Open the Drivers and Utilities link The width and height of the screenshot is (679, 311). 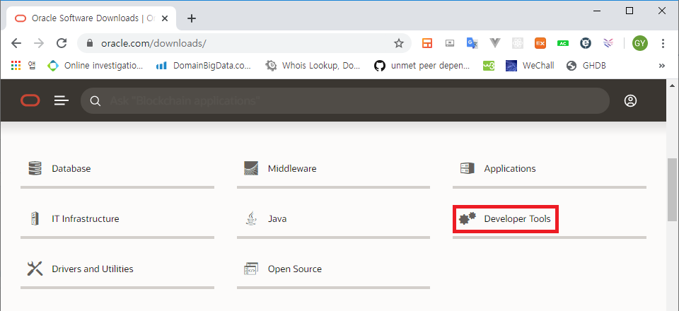pos(93,269)
